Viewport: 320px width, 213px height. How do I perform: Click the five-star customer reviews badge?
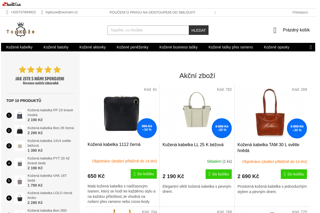pyautogui.click(x=40, y=75)
